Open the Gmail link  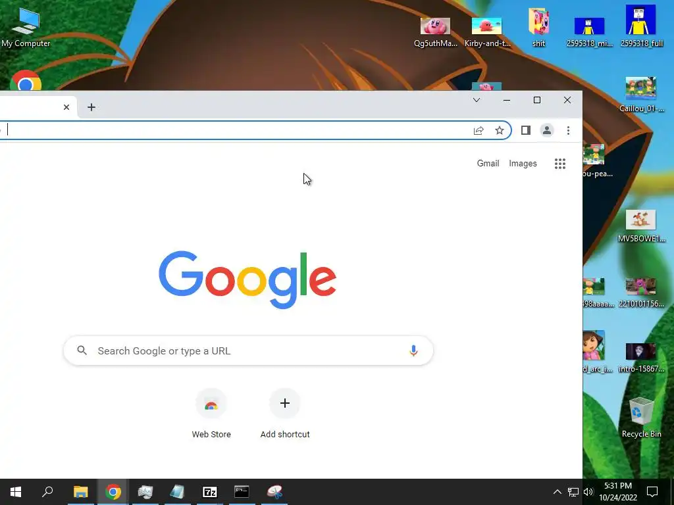488,163
